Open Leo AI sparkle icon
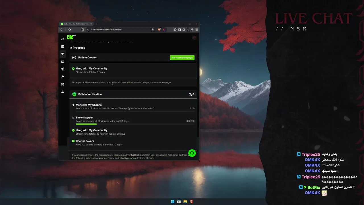364x205 pixels. click(x=188, y=30)
